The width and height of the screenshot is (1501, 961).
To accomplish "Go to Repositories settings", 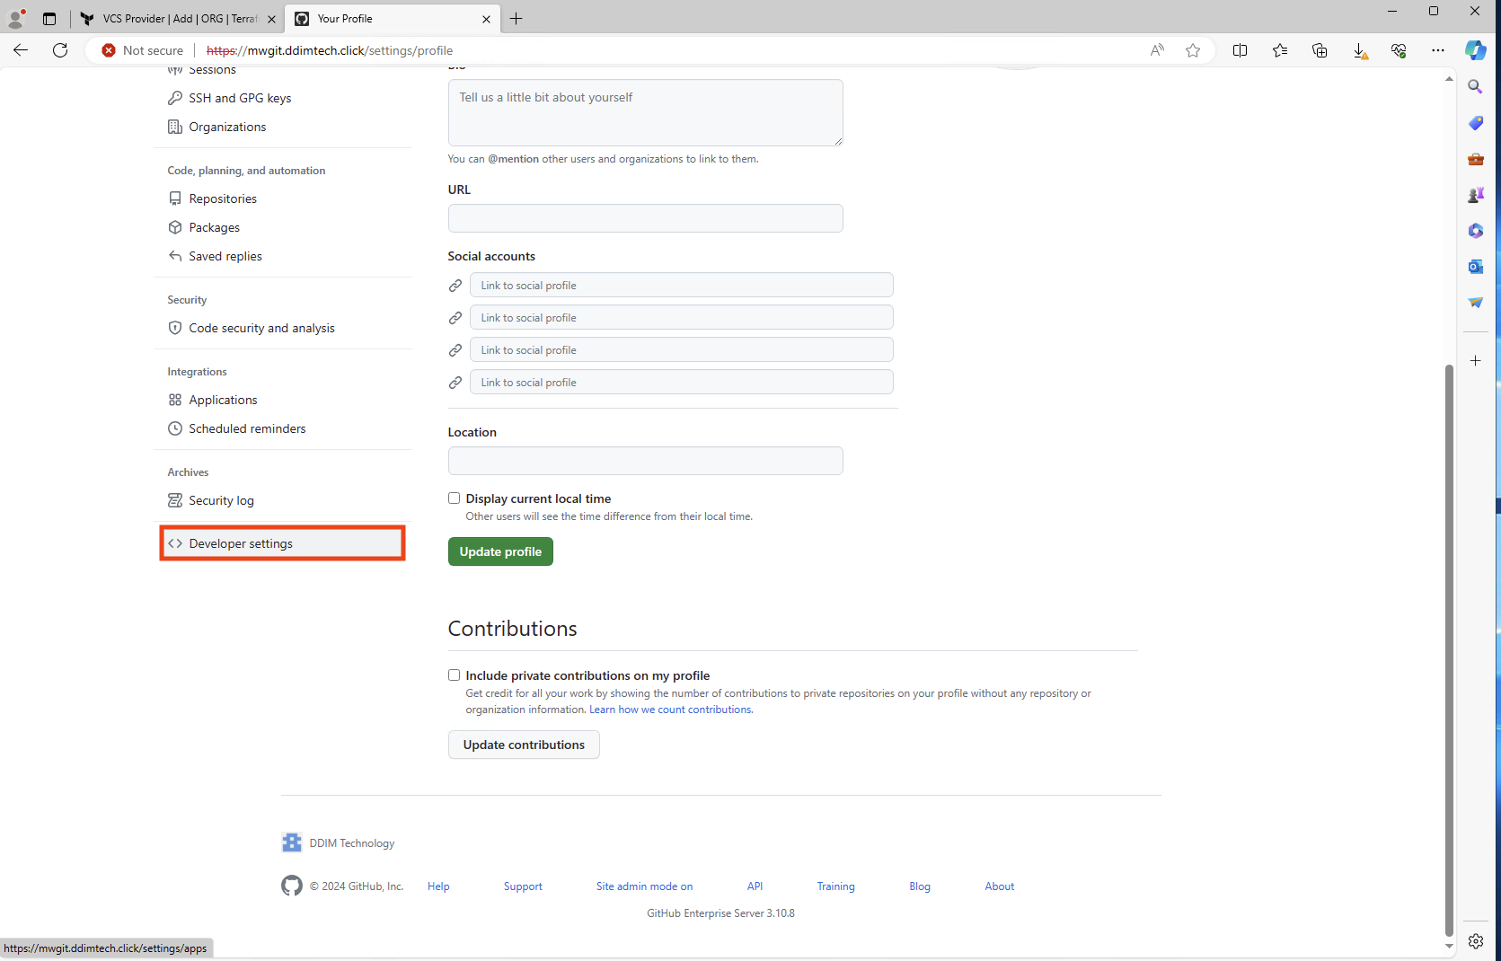I will [x=223, y=198].
